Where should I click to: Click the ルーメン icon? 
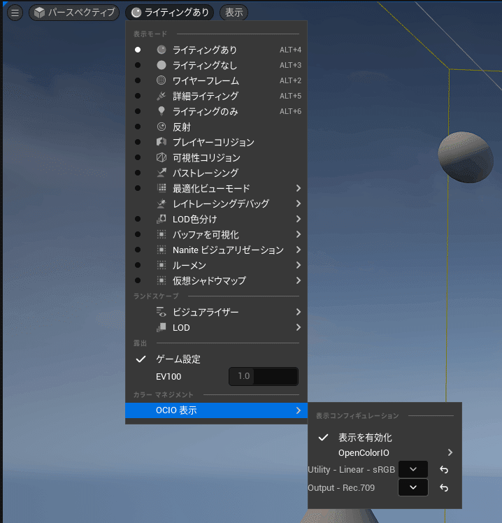(x=162, y=265)
